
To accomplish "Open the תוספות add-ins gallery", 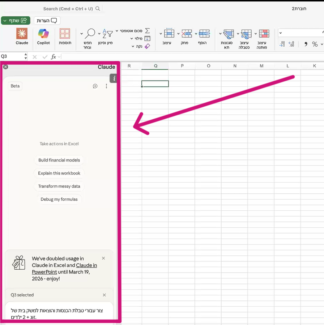I will 65,37.
